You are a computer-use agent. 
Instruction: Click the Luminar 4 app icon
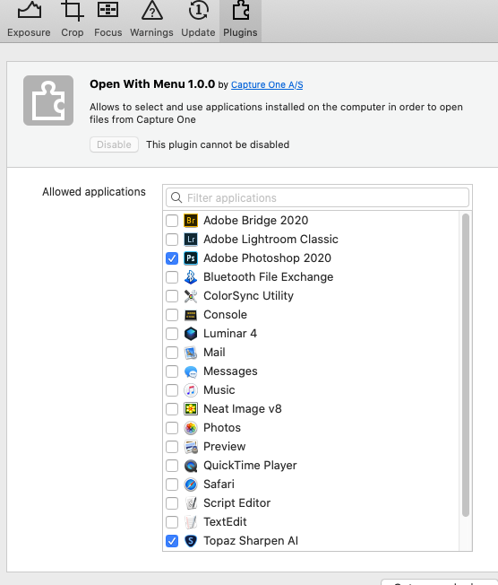(191, 334)
